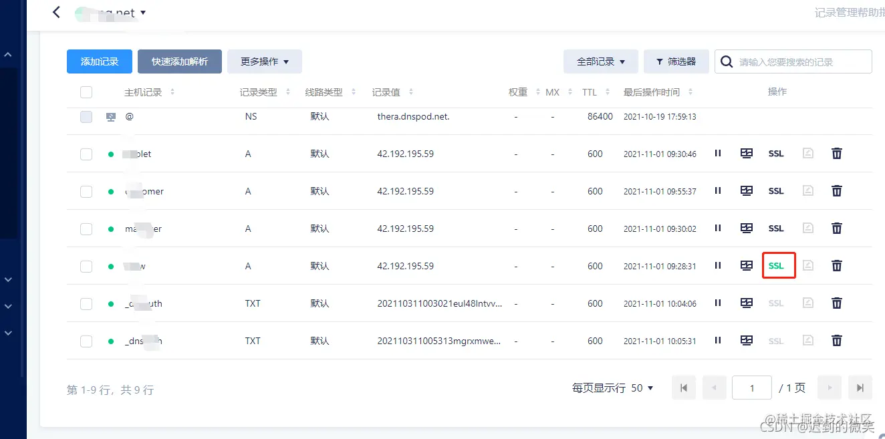Click remark icon for the 09:30:46 record
This screenshot has height=439, width=885.
coord(807,154)
